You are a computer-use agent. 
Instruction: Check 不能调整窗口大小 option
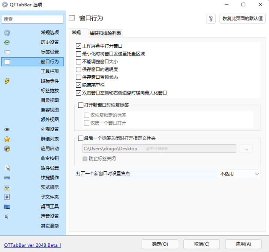pos(78,62)
